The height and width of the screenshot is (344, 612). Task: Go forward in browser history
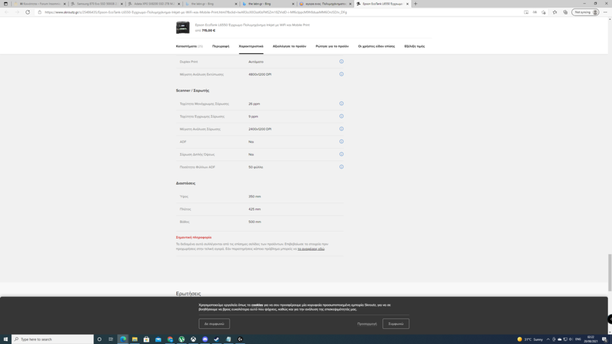[17, 12]
